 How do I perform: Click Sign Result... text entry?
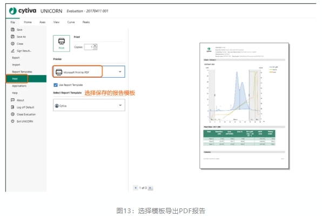(24, 51)
